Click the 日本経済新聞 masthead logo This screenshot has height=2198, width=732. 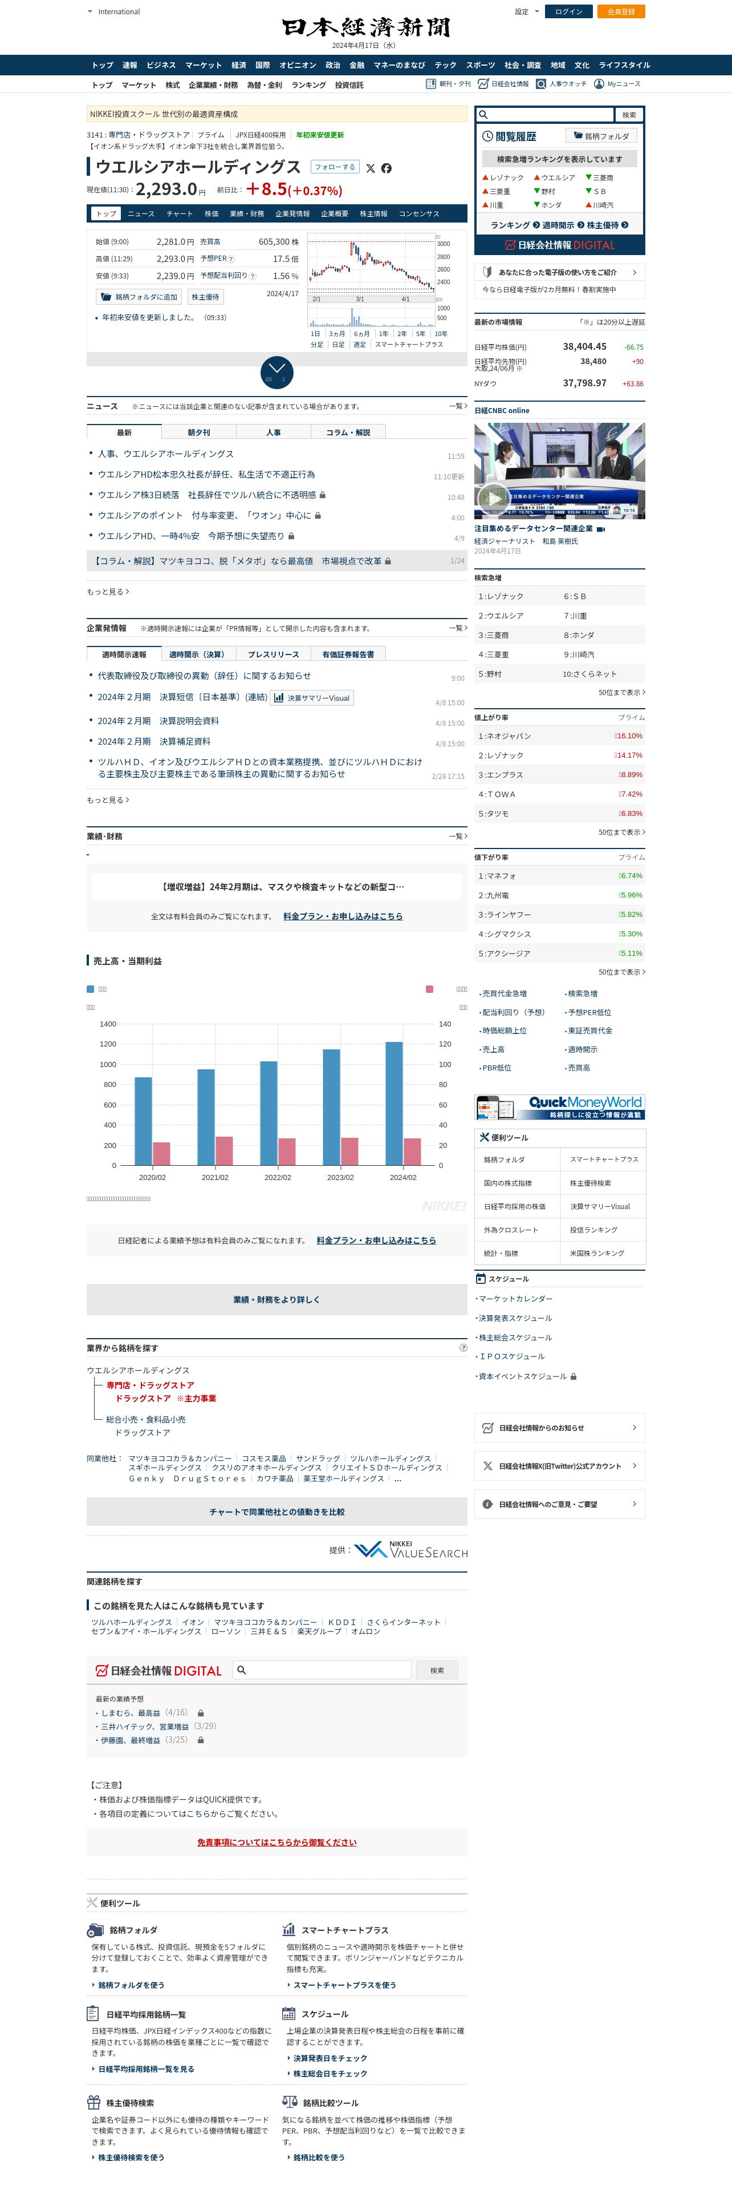(365, 27)
